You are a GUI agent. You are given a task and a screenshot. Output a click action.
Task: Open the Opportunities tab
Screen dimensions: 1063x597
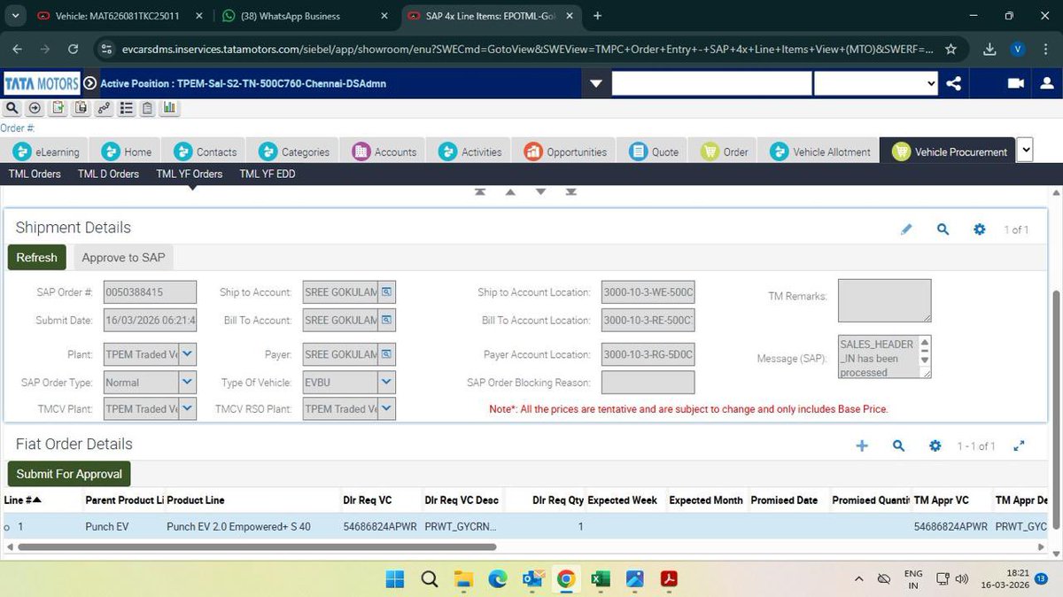(565, 151)
